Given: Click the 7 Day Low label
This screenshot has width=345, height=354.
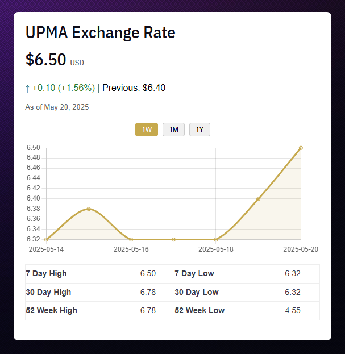Looking at the screenshot, I should click(194, 273).
